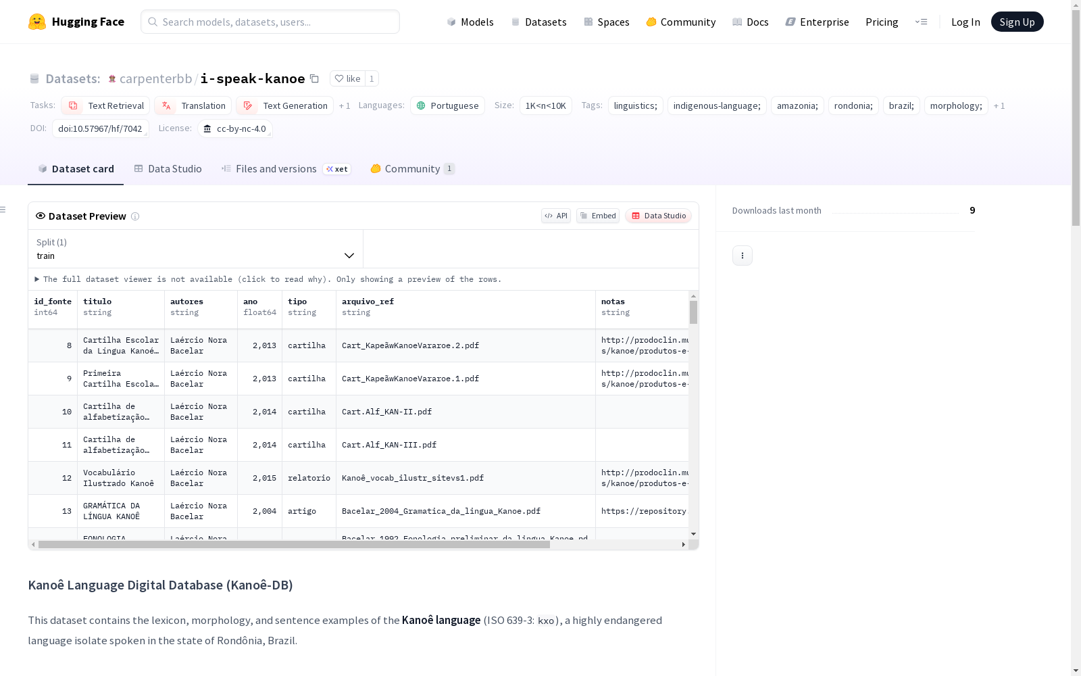The image size is (1081, 676).
Task: Click the Text Retrieval task tag
Action: pos(105,105)
